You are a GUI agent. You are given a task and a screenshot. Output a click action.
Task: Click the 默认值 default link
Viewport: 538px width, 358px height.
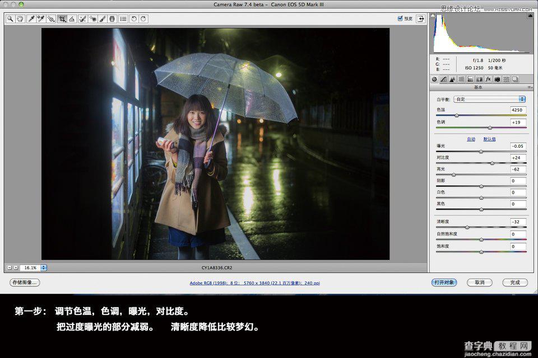[x=490, y=139]
